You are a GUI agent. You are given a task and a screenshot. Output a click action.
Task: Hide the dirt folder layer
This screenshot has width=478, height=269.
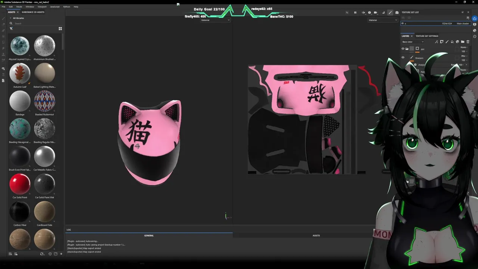point(403,49)
